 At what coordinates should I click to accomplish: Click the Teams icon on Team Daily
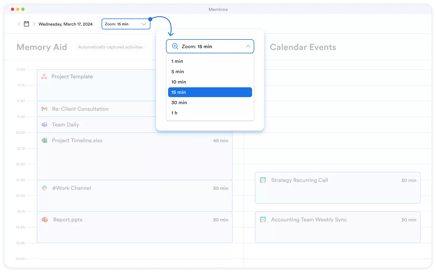pyautogui.click(x=44, y=125)
